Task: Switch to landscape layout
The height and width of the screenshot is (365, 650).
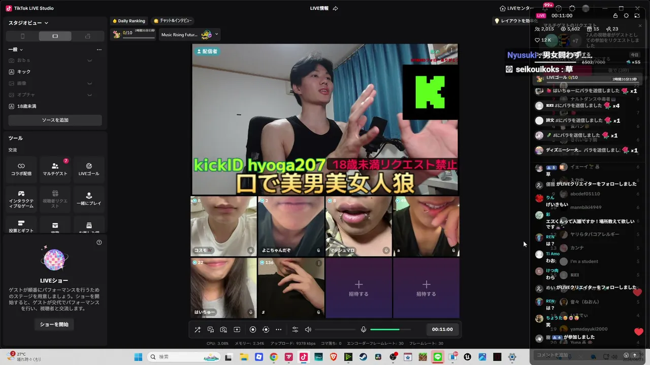Action: (55, 36)
